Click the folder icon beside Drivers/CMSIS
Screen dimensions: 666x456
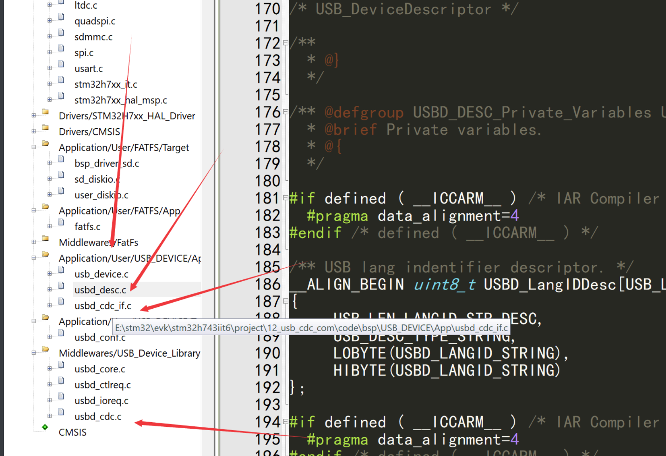click(45, 127)
